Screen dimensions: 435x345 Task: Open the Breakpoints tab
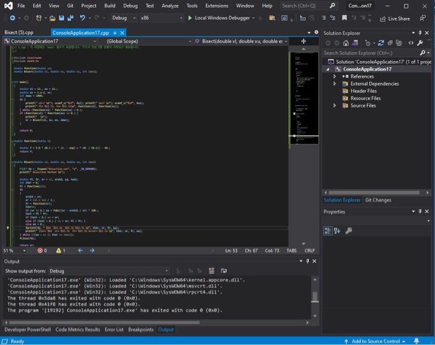140,329
